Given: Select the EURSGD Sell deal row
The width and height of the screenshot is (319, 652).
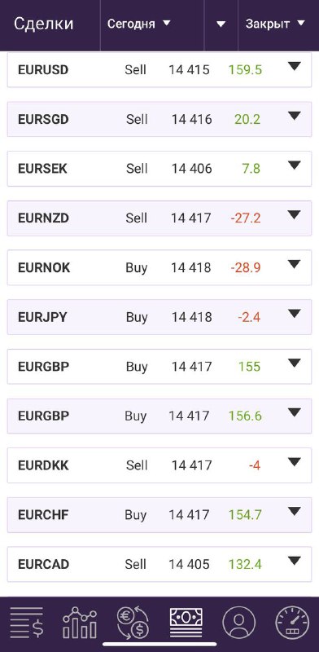Looking at the screenshot, I should 159,119.
